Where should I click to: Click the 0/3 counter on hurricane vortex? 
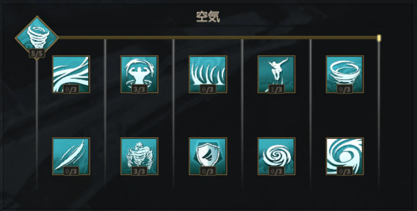pyautogui.click(x=345, y=171)
